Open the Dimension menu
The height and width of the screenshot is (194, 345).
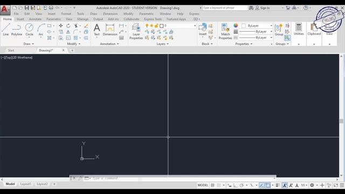(x=110, y=13)
